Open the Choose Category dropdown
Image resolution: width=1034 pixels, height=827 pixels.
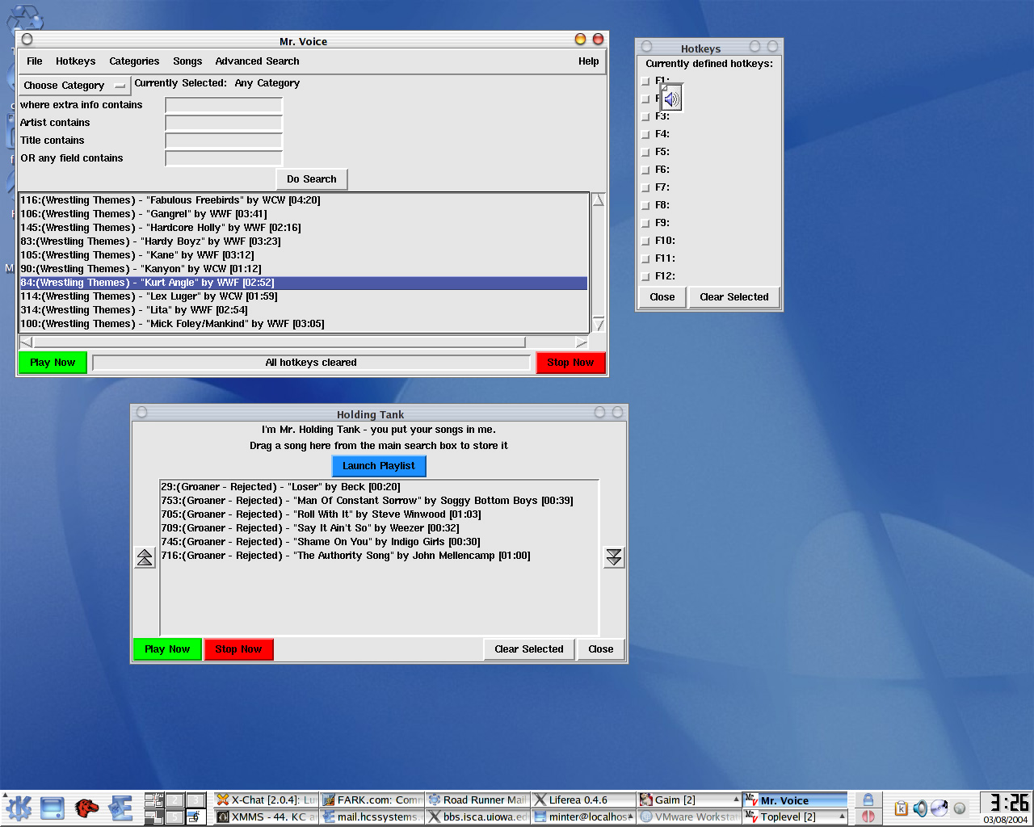74,86
